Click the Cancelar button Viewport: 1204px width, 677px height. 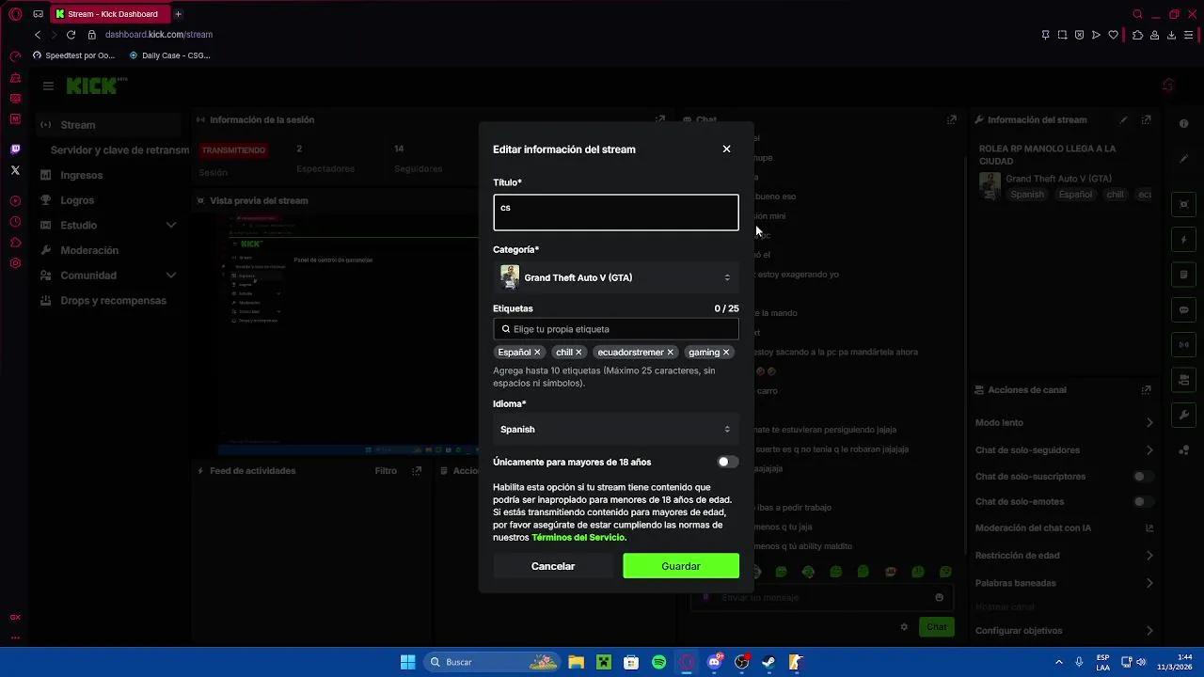(x=553, y=566)
